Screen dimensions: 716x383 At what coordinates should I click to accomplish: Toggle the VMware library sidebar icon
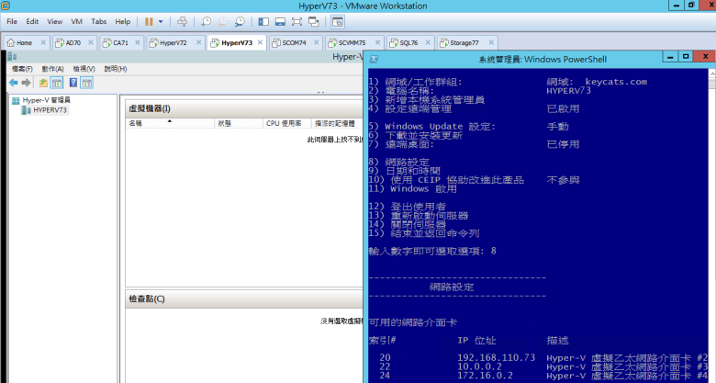263,20
